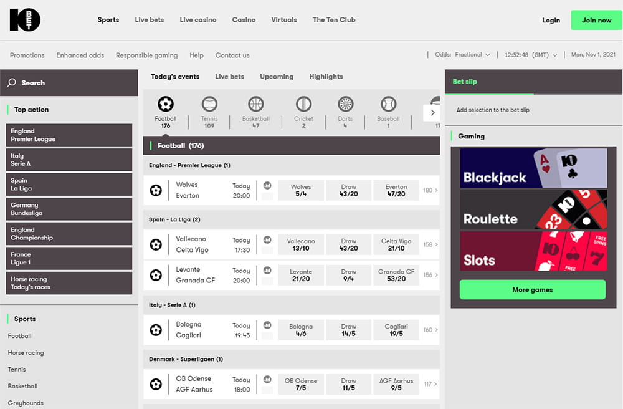Select the Tennis sport icon

(x=209, y=104)
